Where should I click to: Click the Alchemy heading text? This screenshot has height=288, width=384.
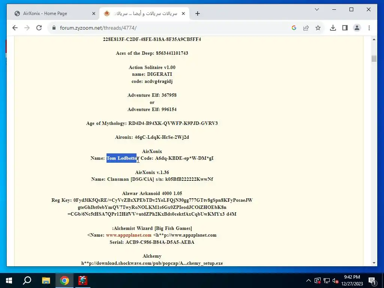pyautogui.click(x=152, y=256)
